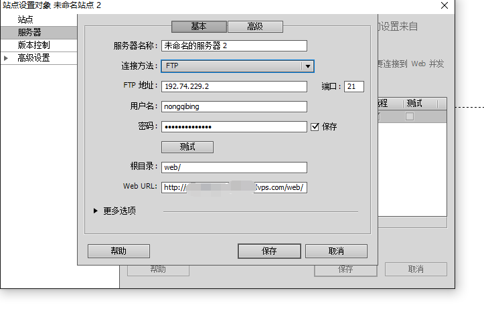The height and width of the screenshot is (309, 484).
Task: Focus the 用户名 field containing nongqibing
Action: pyautogui.click(x=234, y=106)
